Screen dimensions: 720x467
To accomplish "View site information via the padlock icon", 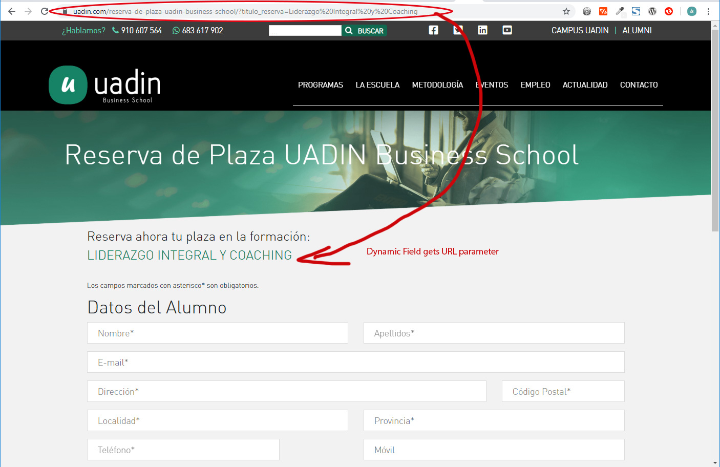I will (65, 11).
